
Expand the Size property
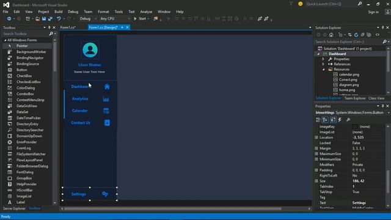(x=316, y=181)
